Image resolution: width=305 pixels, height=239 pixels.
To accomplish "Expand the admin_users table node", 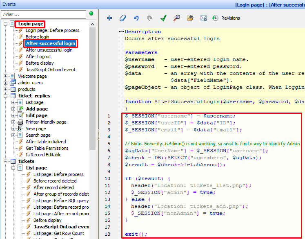I will (x=6, y=83).
